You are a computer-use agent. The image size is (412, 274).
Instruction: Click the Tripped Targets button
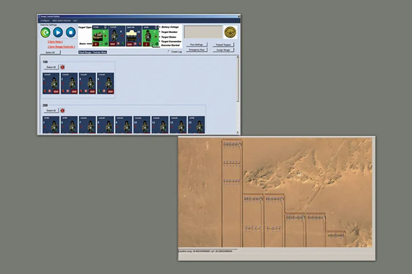pyautogui.click(x=223, y=45)
